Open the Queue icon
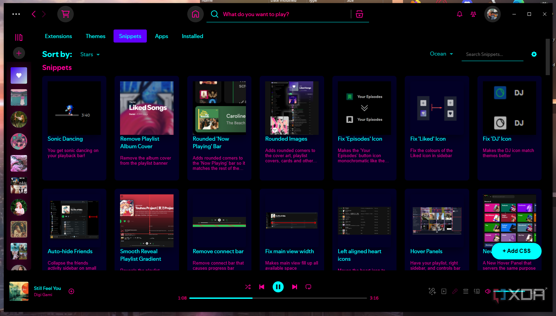556x316 pixels. pyautogui.click(x=466, y=291)
